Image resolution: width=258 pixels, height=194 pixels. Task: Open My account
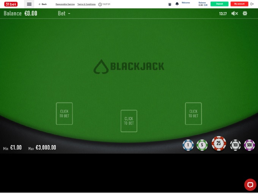[239, 4]
